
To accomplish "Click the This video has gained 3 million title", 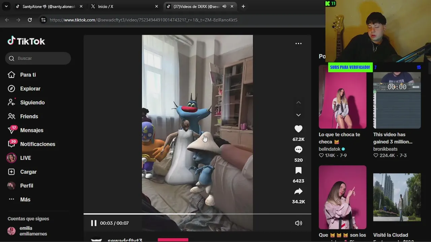I will [x=393, y=138].
